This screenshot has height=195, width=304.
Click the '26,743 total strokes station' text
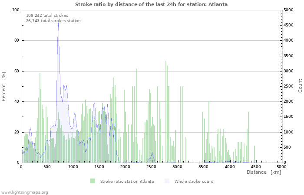53,21
